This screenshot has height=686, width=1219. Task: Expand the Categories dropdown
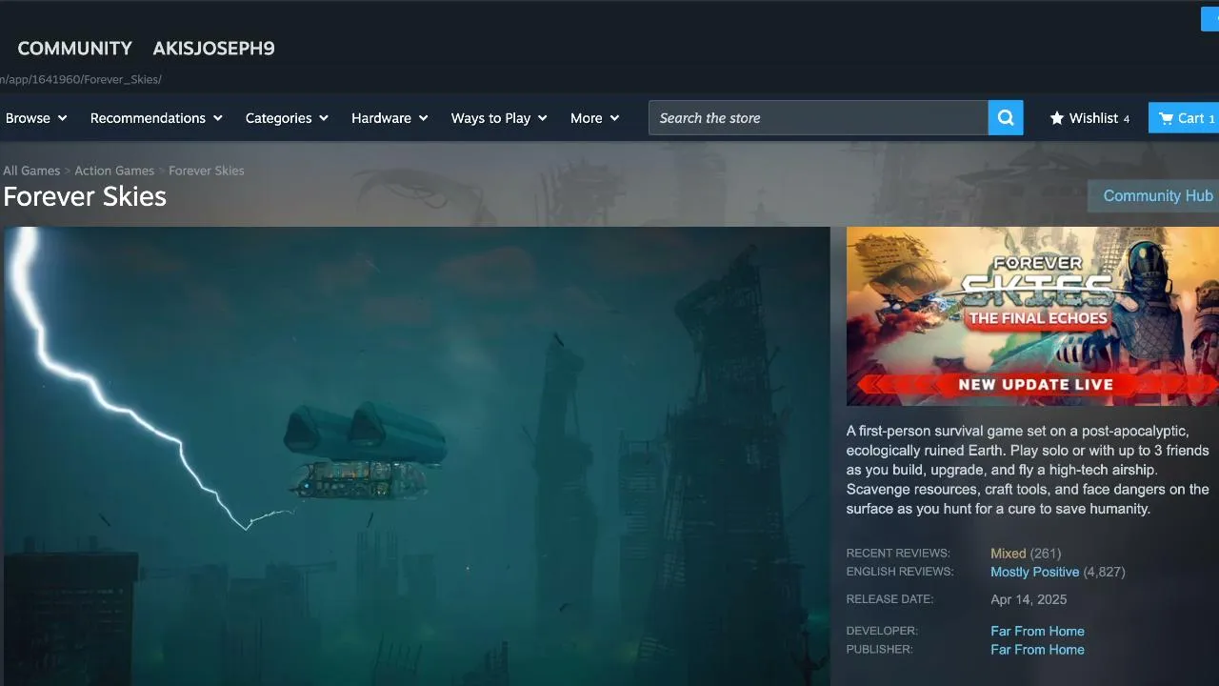click(287, 118)
